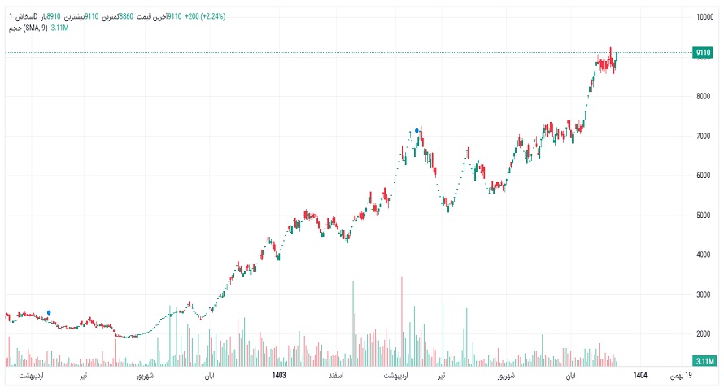
Task: Click the 3.11M volume value in legend
Action: (x=59, y=28)
